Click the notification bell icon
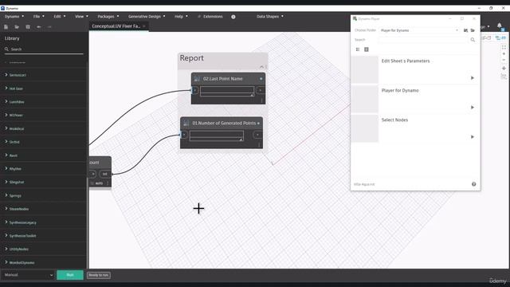 point(500,26)
